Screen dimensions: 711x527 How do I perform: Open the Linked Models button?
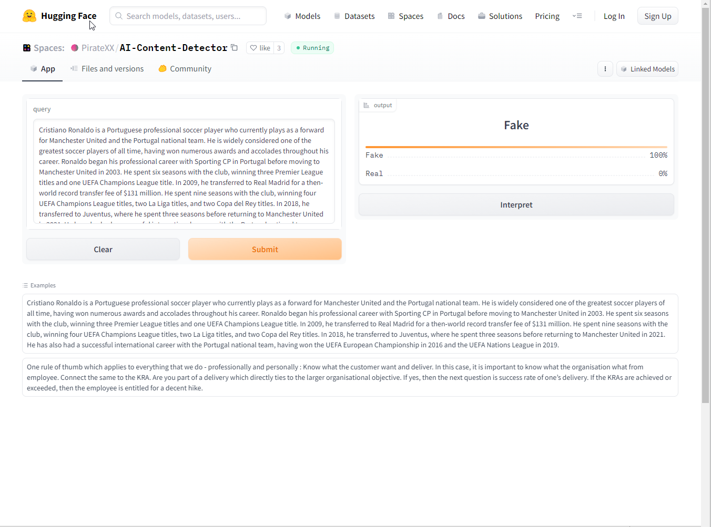[647, 69]
